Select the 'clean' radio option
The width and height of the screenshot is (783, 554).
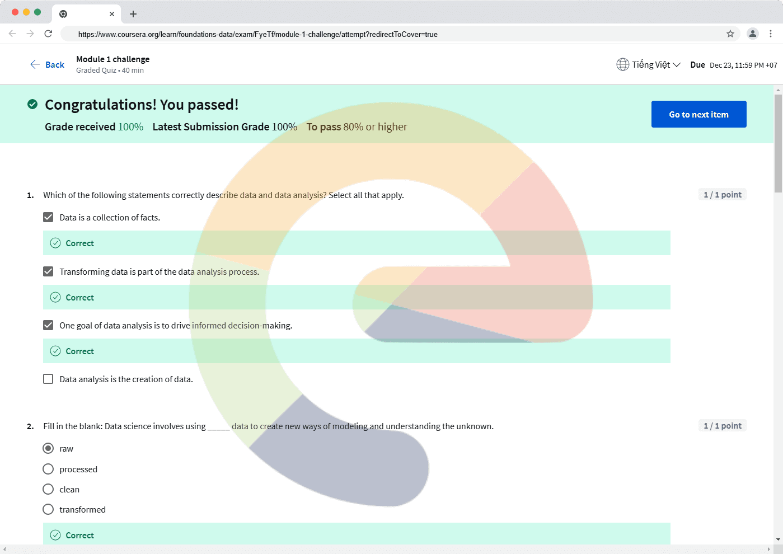[48, 489]
